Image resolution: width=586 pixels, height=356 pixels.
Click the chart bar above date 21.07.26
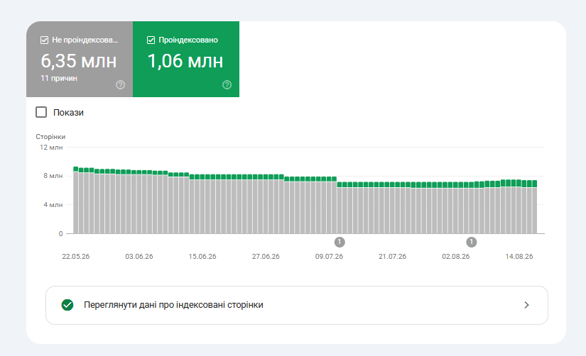point(392,208)
